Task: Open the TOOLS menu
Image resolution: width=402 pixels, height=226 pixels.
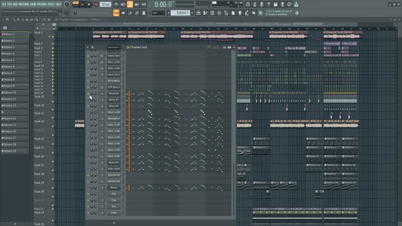Action: (51, 4)
